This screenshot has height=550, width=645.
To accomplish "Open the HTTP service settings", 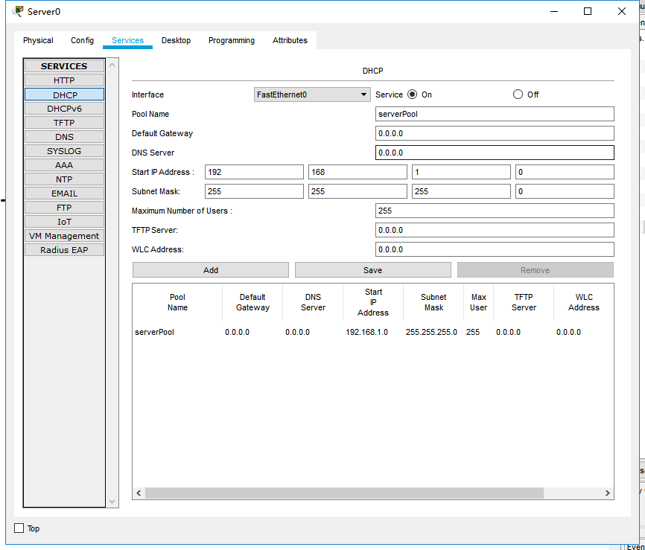I will pos(64,80).
